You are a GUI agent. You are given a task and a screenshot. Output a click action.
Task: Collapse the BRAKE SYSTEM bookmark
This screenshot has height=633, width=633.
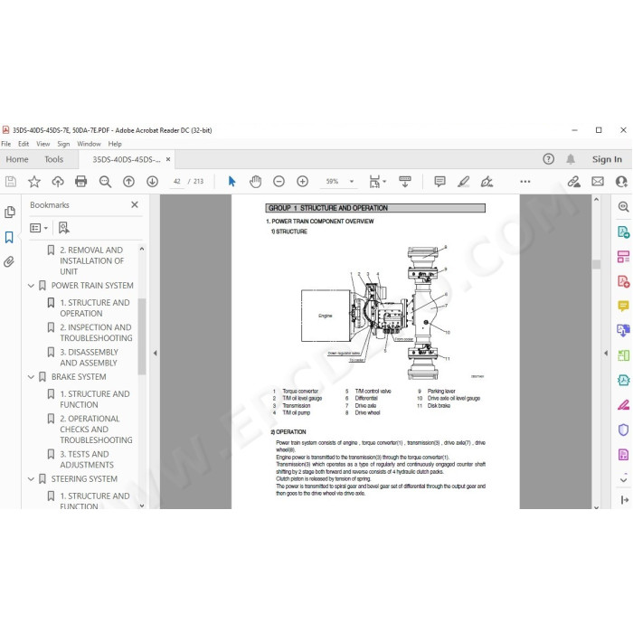click(31, 377)
